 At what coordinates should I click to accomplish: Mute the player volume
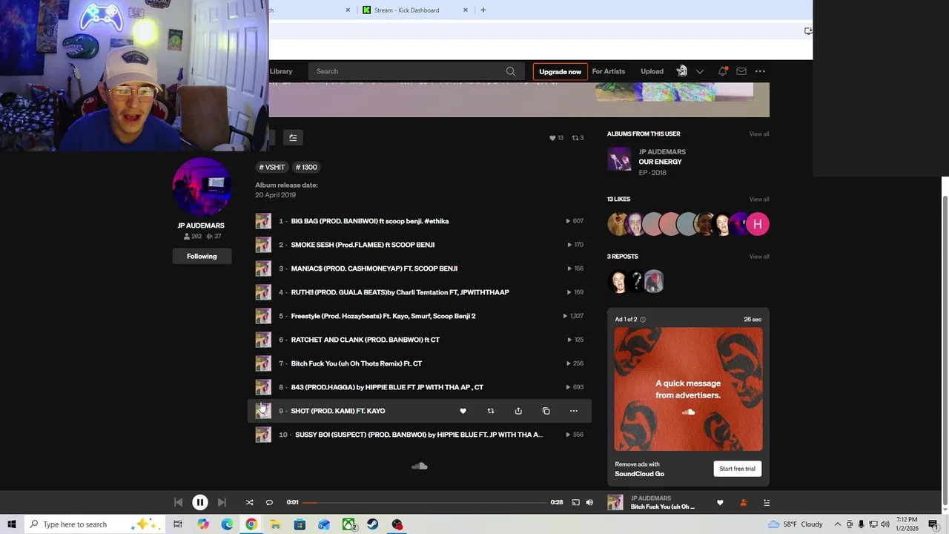[589, 502]
